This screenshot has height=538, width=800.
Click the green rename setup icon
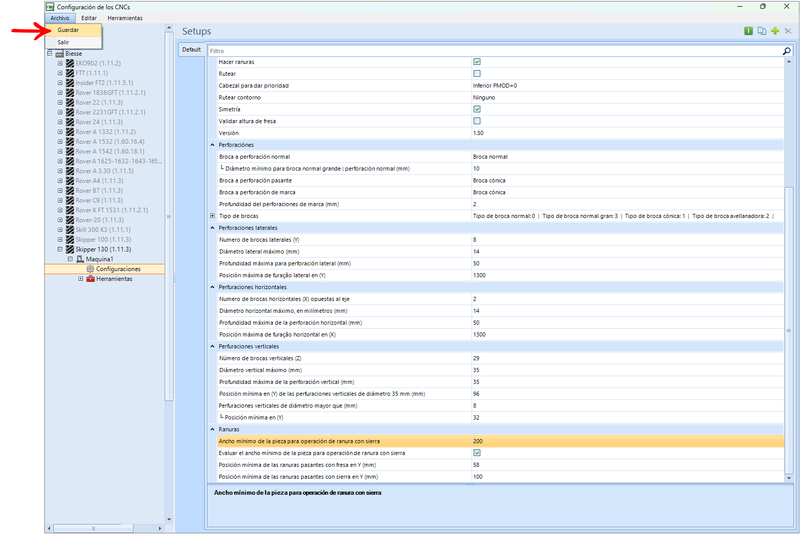[749, 31]
